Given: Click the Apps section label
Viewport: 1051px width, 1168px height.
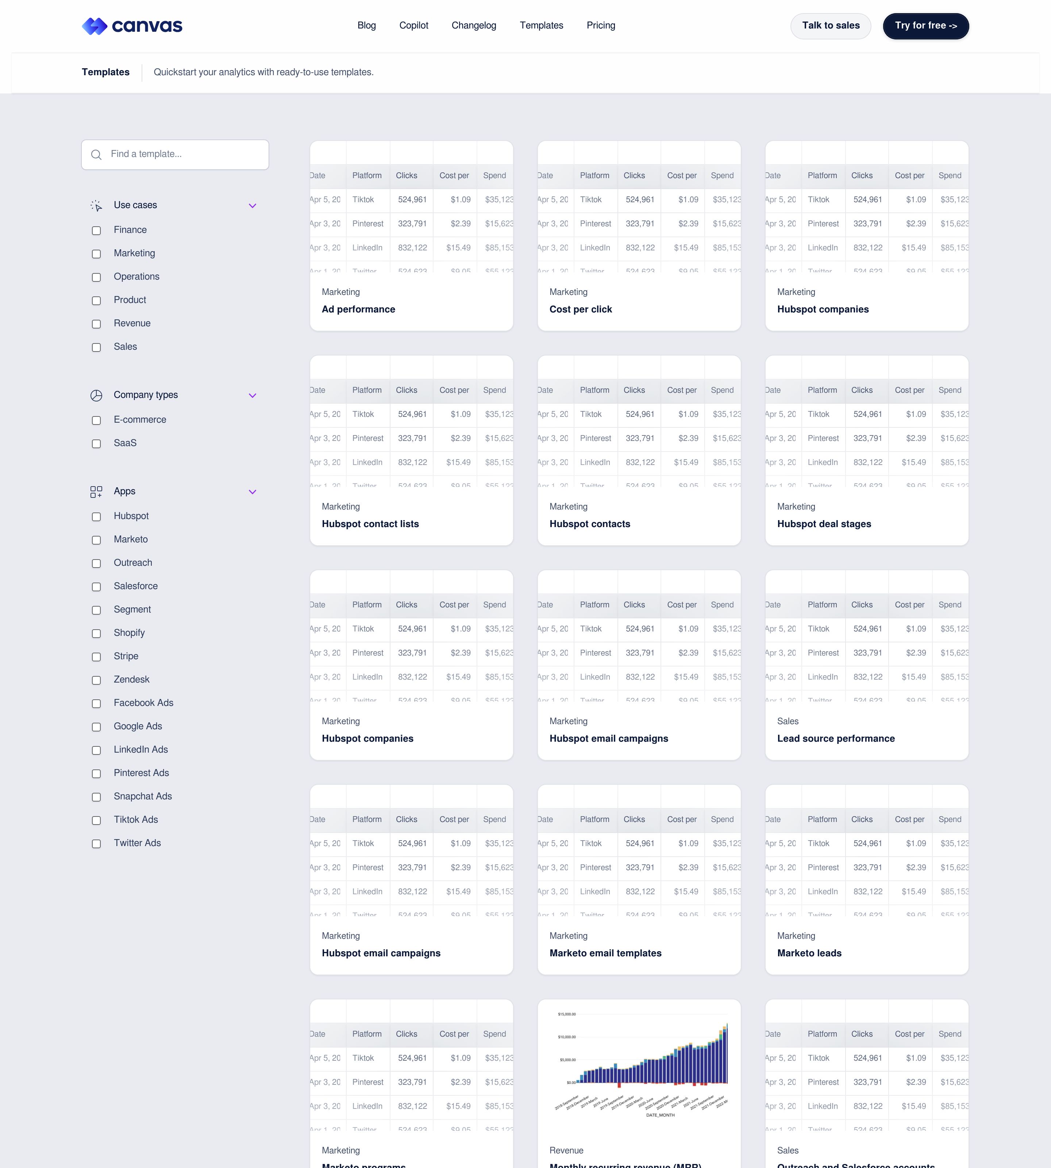Looking at the screenshot, I should (124, 492).
